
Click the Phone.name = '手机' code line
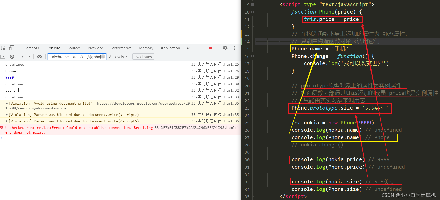[320, 49]
